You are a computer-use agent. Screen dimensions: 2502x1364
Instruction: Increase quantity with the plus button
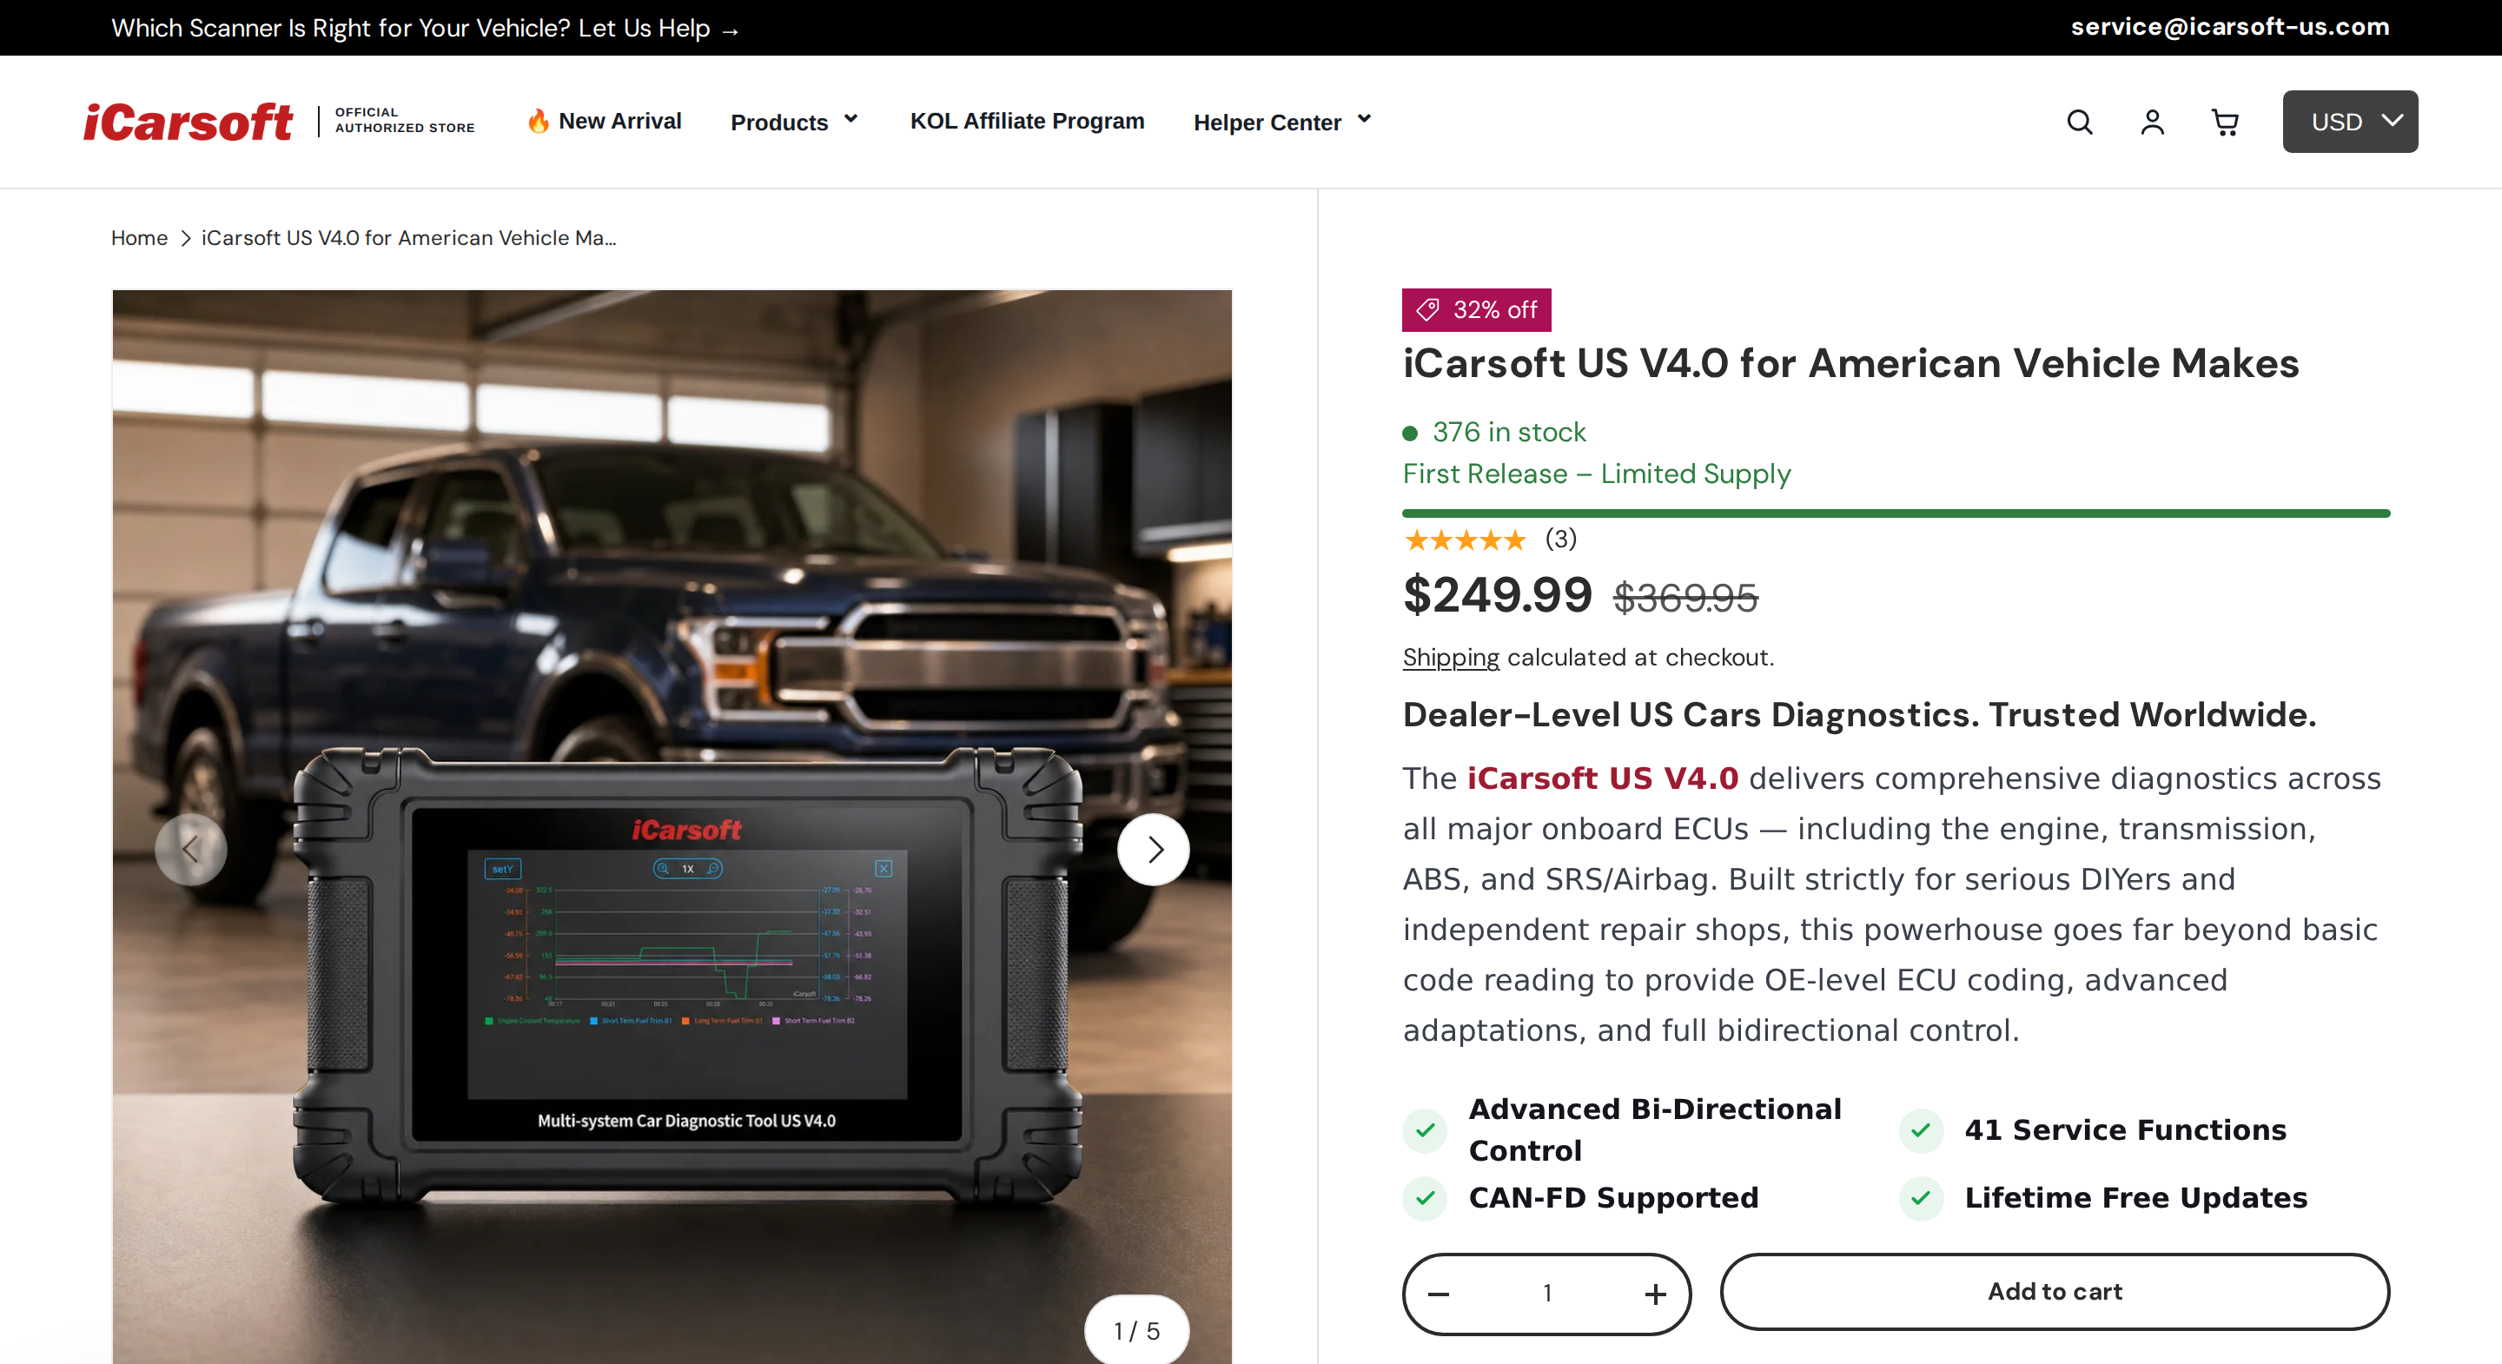click(1655, 1294)
